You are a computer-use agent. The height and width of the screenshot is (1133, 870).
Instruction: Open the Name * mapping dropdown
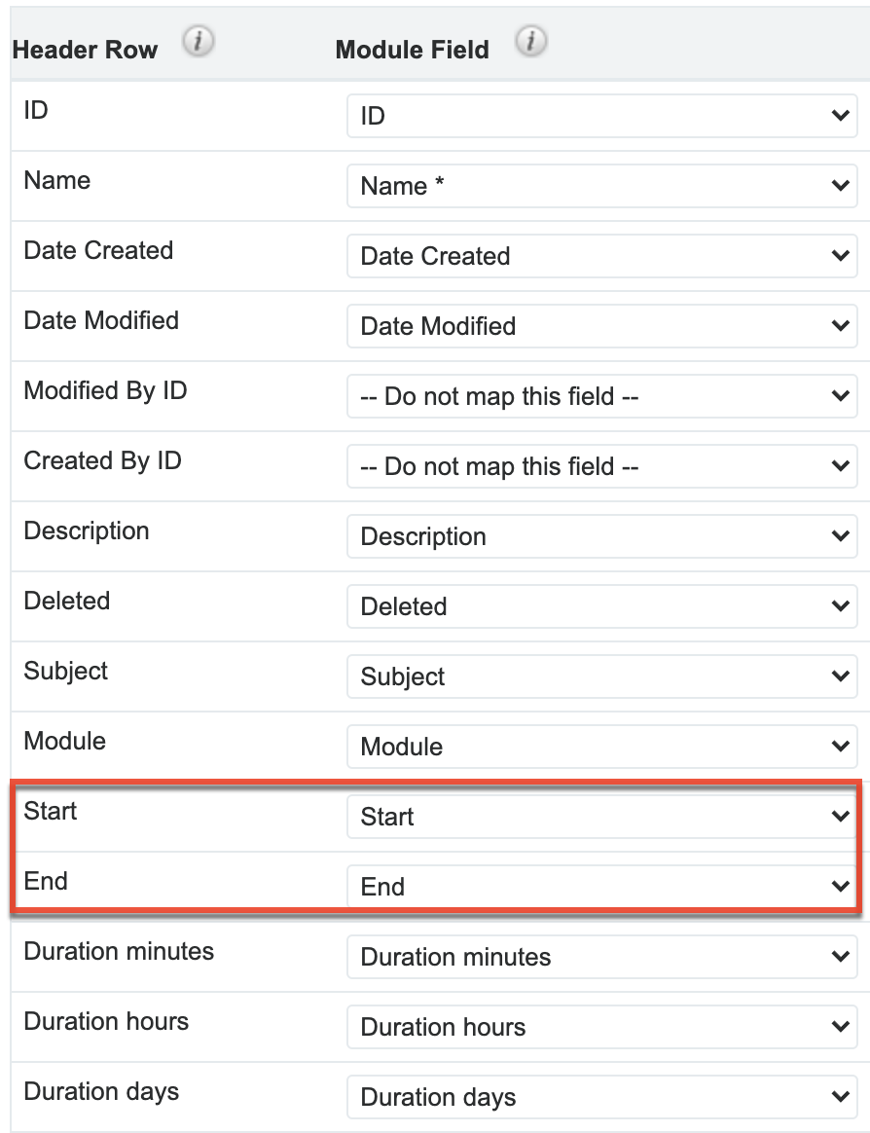point(602,186)
